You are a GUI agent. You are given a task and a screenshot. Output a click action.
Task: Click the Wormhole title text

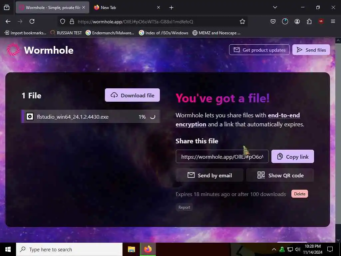click(49, 50)
